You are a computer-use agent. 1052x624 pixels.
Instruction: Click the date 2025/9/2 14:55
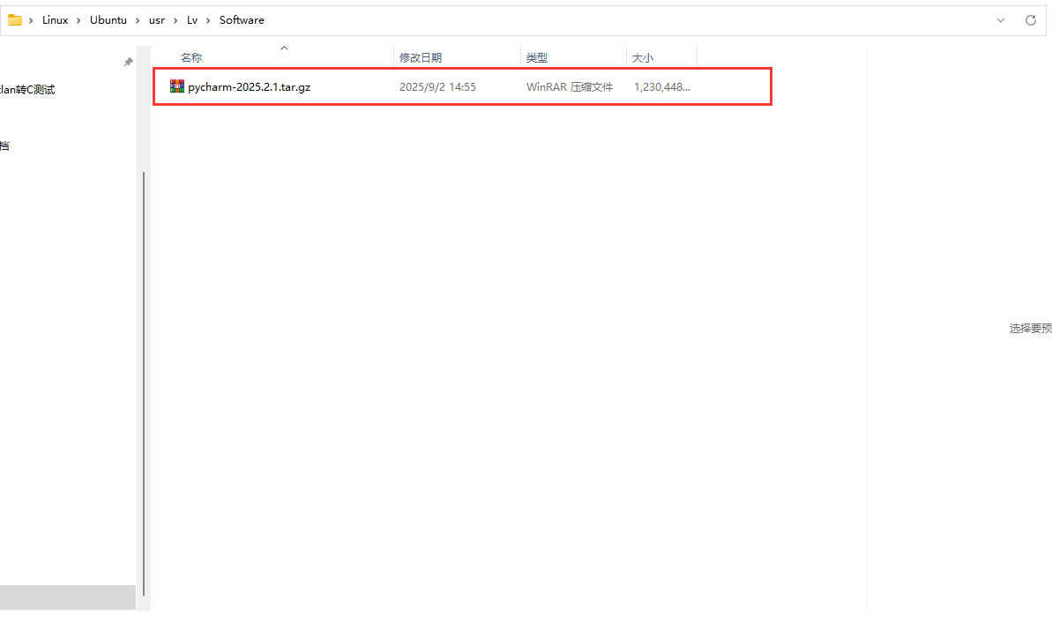click(437, 87)
